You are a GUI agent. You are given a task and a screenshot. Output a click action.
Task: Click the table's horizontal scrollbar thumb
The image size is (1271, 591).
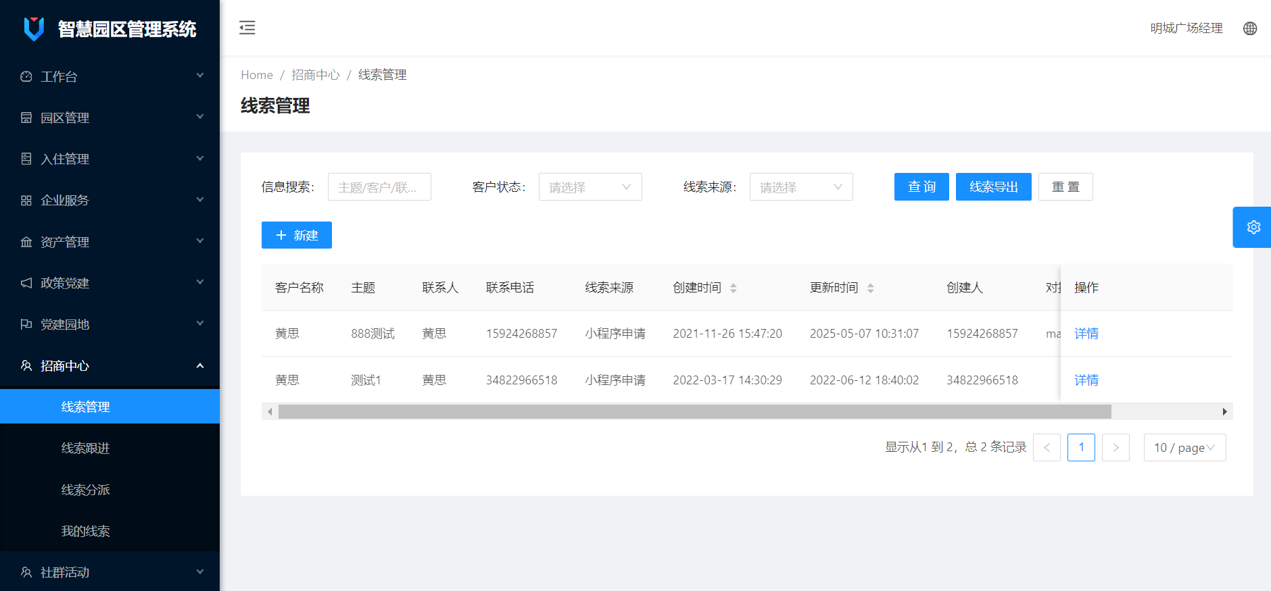click(694, 411)
